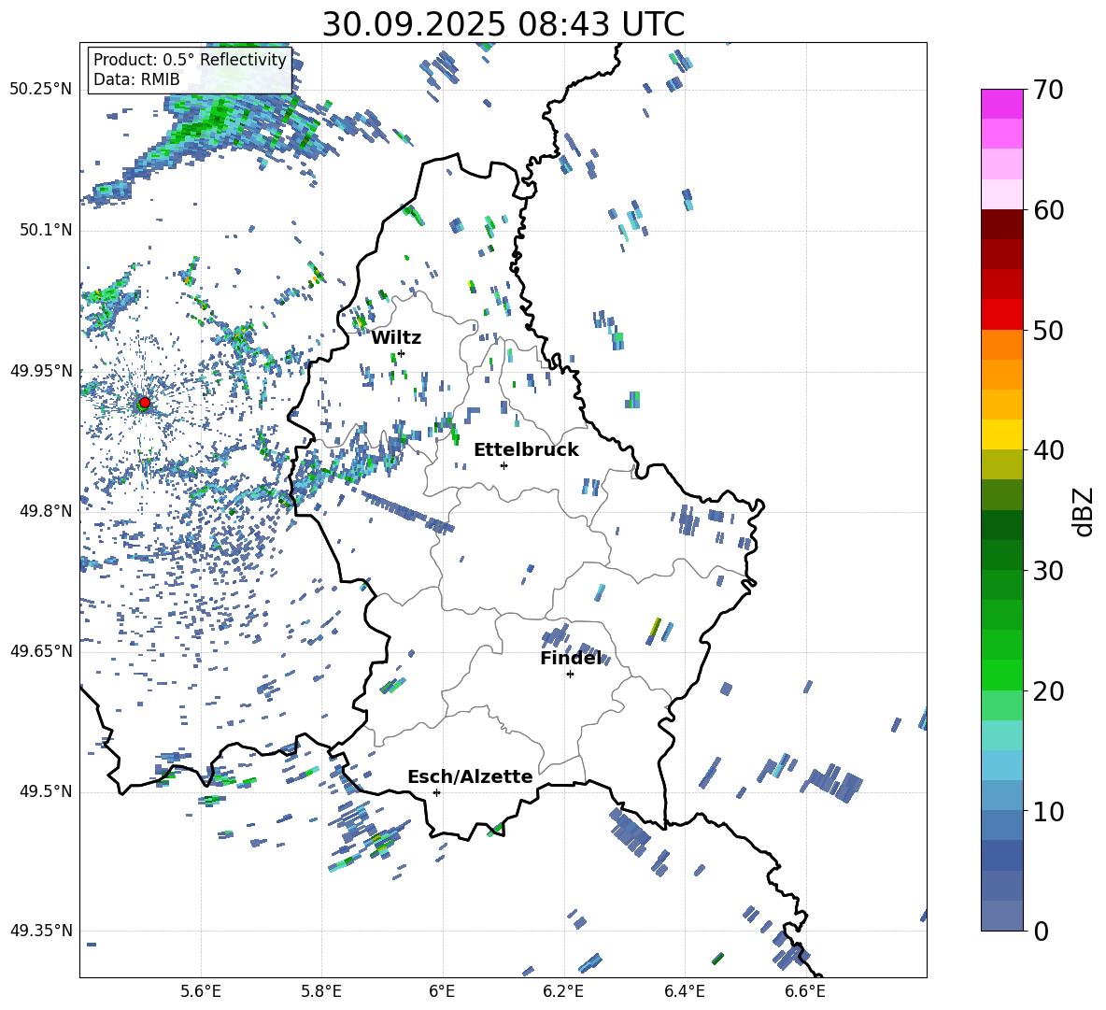1106x1010 pixels.
Task: Click the 49.35°N latitude tick label
Action: 40,931
